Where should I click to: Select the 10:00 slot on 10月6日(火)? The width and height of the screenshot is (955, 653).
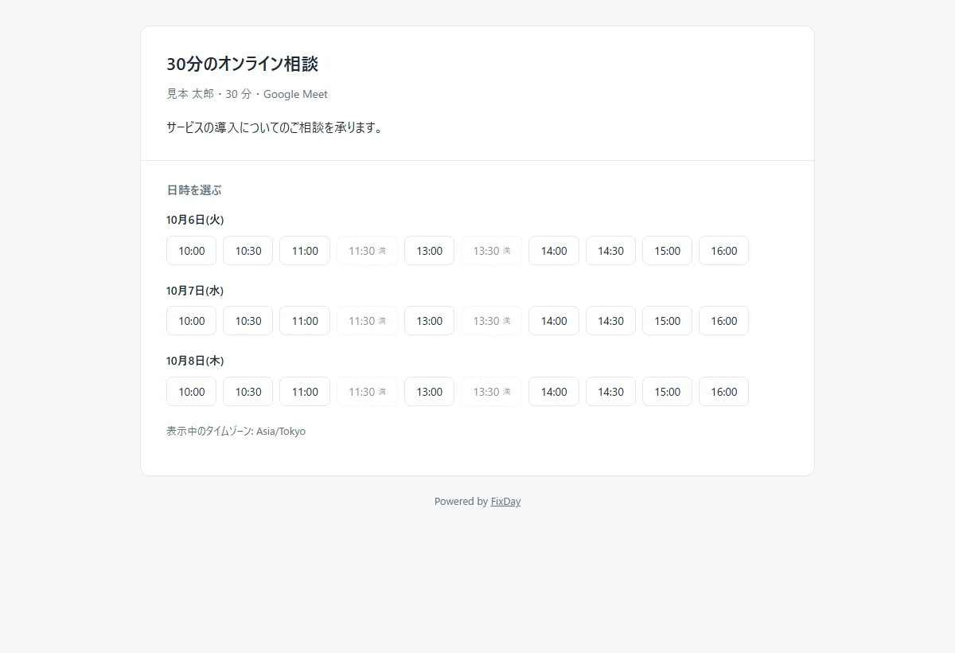(191, 251)
